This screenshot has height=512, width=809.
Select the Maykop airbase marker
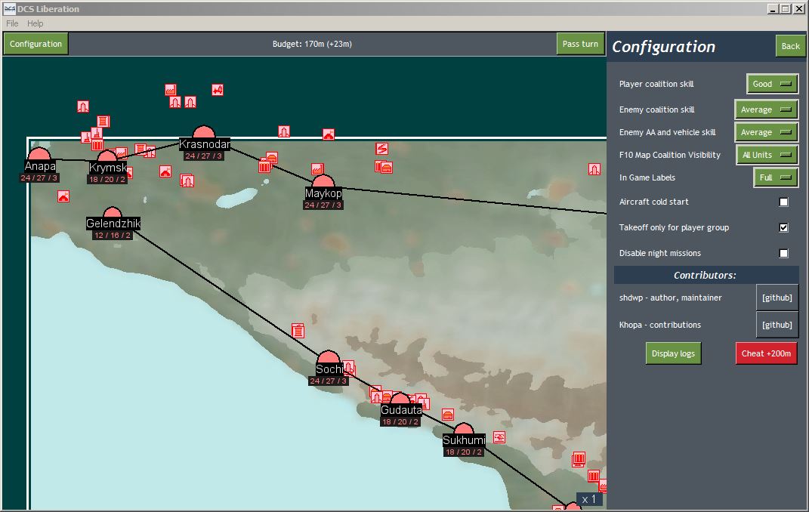point(323,181)
